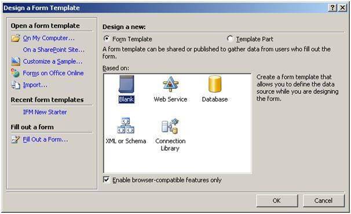
Task: Click the Based on label
Action: coord(116,68)
